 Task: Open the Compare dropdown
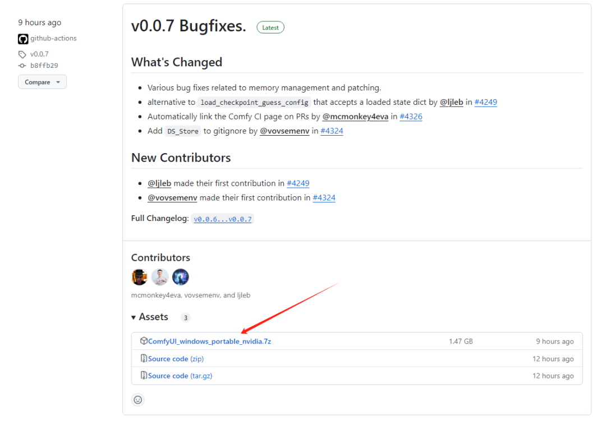[x=42, y=82]
